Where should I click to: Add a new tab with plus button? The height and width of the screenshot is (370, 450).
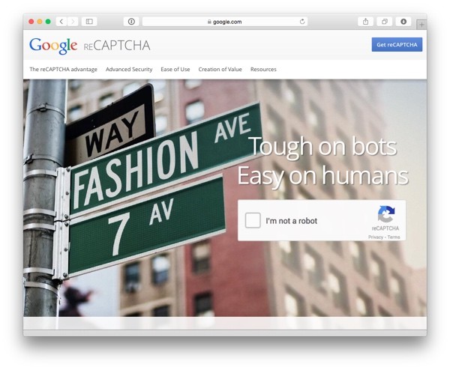421,25
